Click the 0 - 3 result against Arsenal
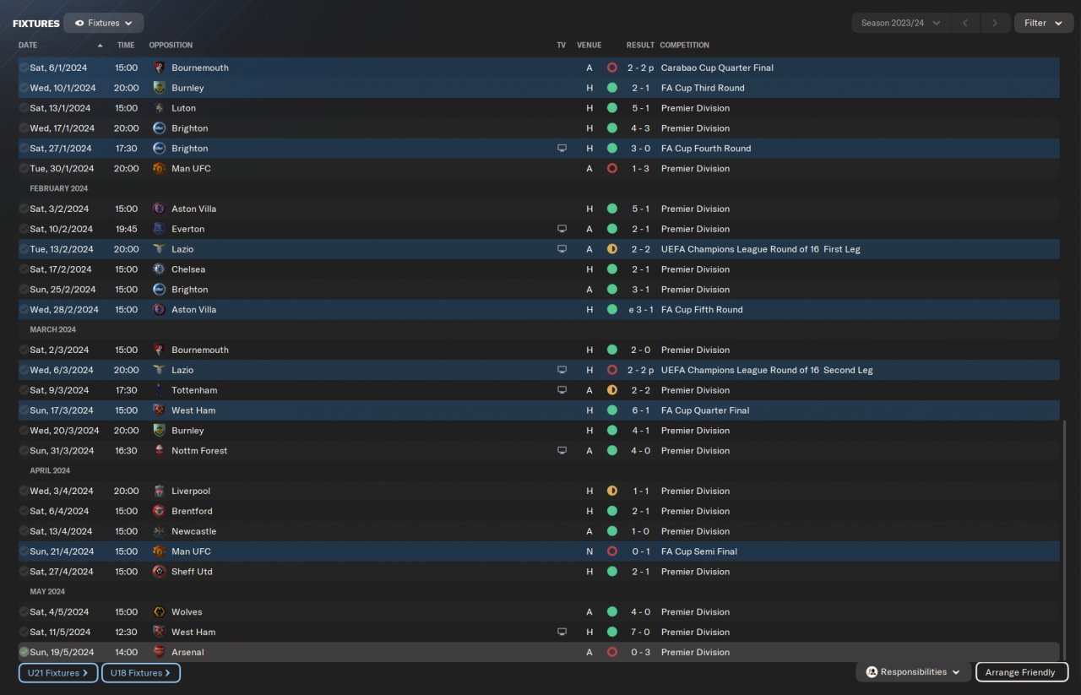Screen dimensions: 1081x695 click(641, 652)
